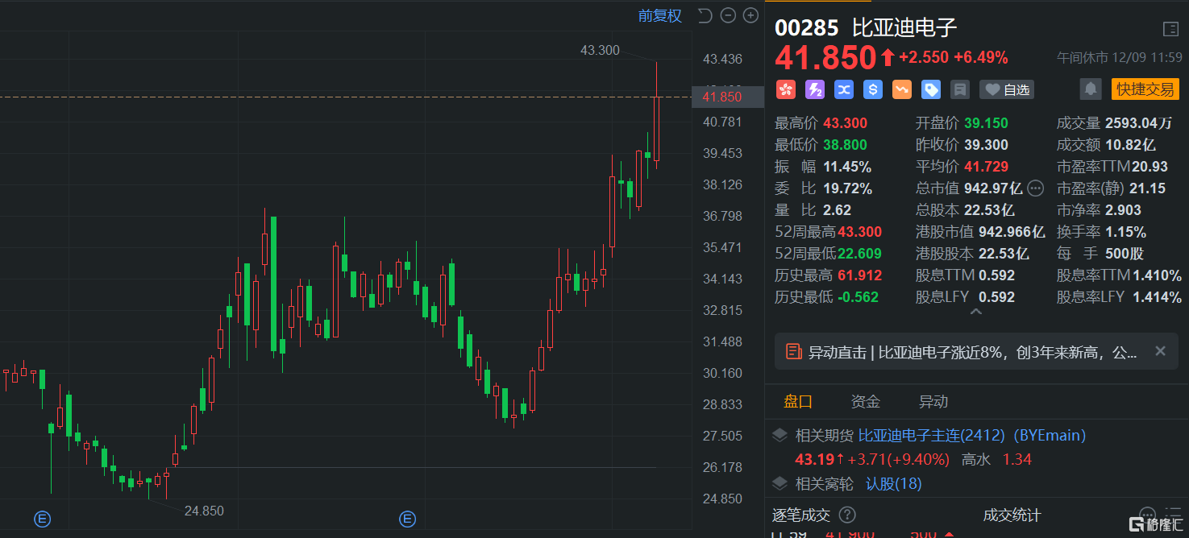Zoom out chart with minus icon
This screenshot has width=1189, height=538.
coord(728,15)
